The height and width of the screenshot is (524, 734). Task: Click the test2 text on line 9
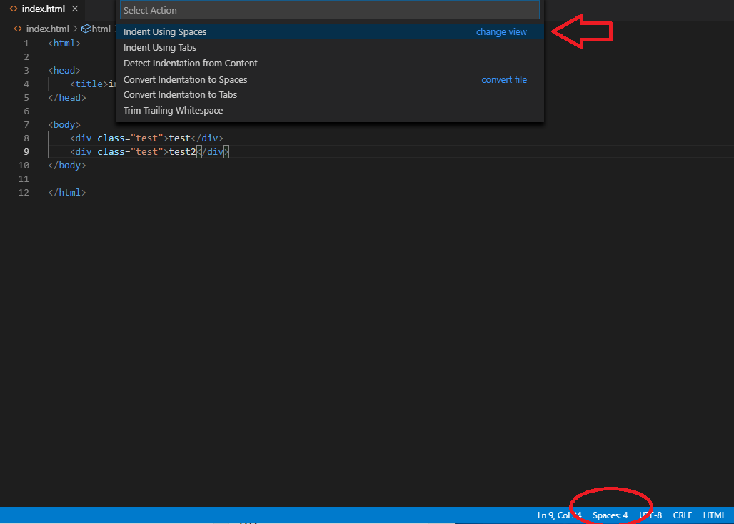click(181, 152)
